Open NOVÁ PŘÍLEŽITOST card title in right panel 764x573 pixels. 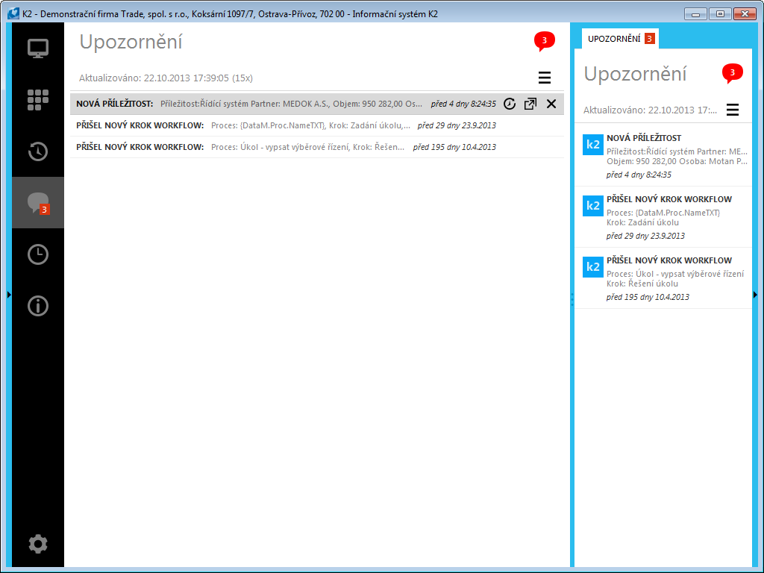(644, 138)
